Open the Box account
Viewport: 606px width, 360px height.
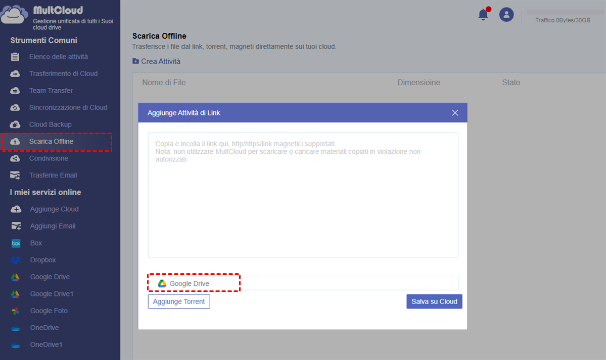(x=36, y=243)
